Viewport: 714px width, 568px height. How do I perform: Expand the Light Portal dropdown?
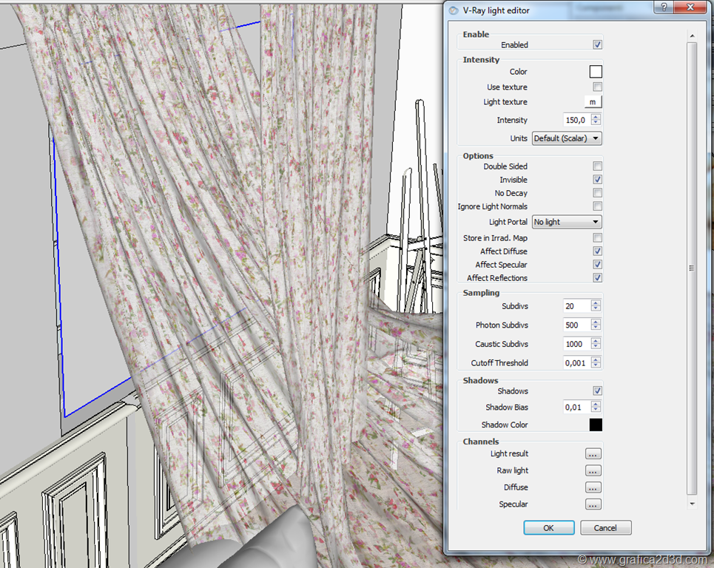pos(567,222)
